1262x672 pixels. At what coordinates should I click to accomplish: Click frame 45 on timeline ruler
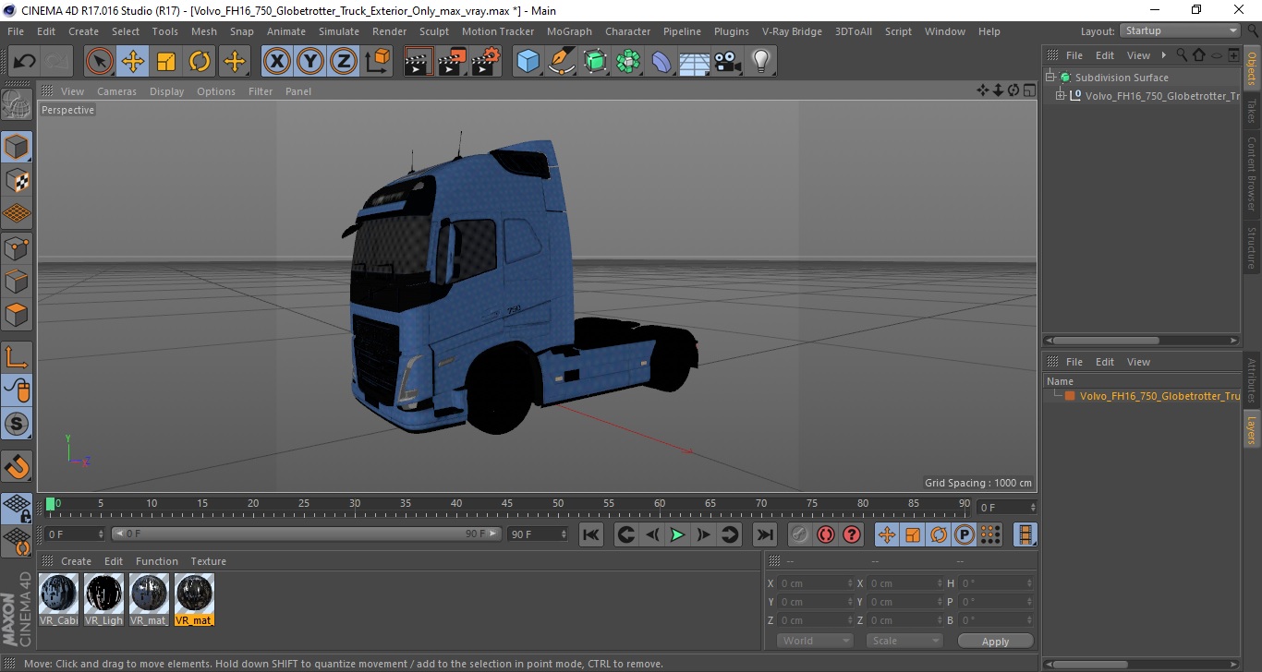507,505
